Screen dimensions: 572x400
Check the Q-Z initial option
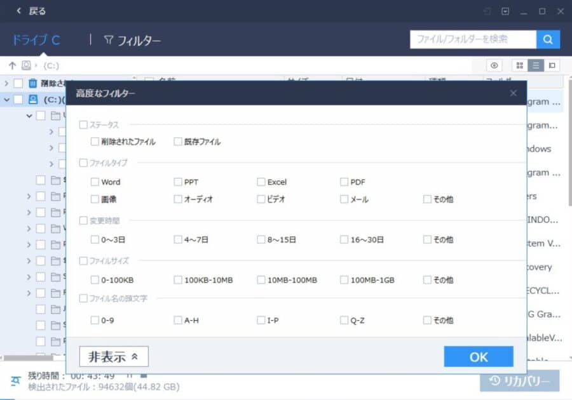[344, 320]
